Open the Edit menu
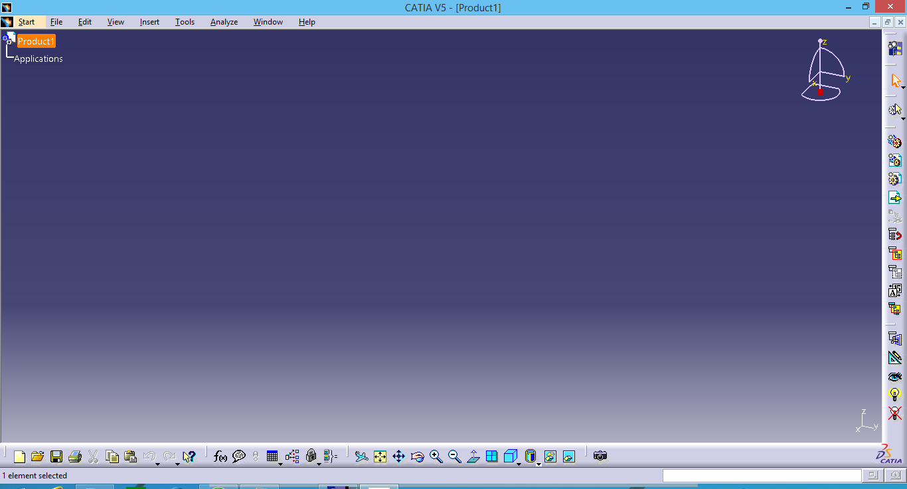The image size is (907, 489). point(85,22)
